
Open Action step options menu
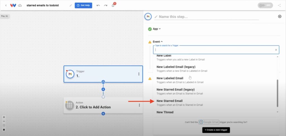(139, 105)
